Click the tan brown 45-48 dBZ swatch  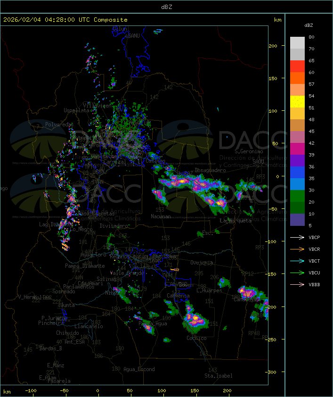(x=297, y=125)
